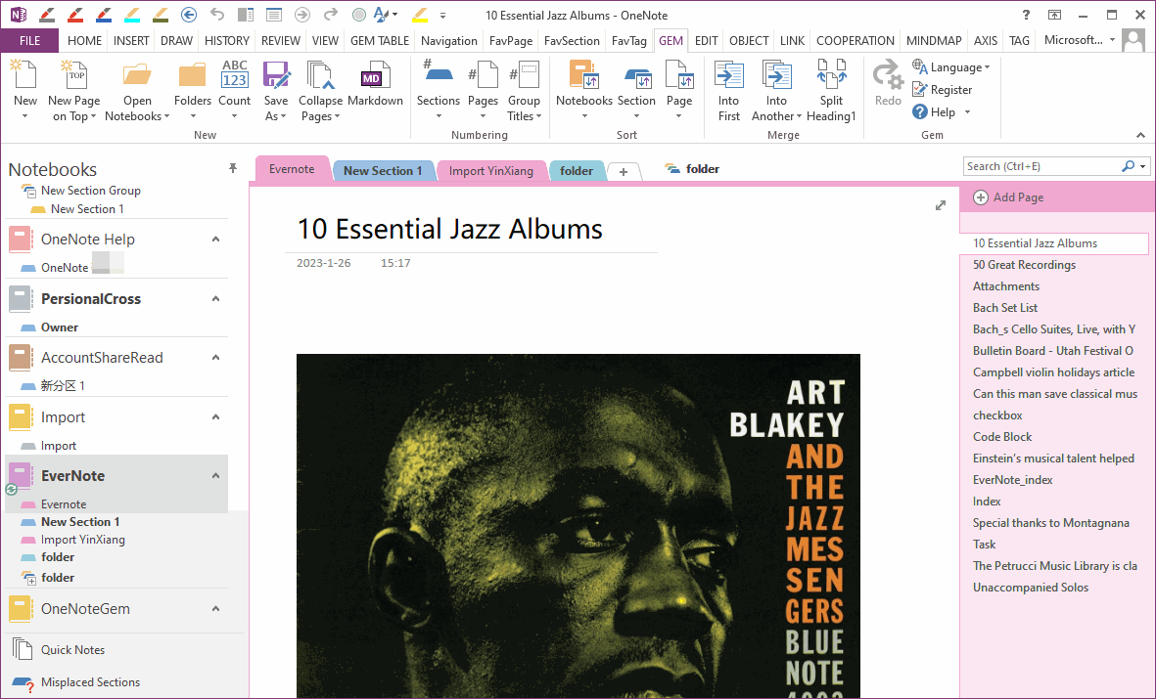The width and height of the screenshot is (1156, 699).
Task: Open the folder section group link near tabs
Action: coord(692,169)
